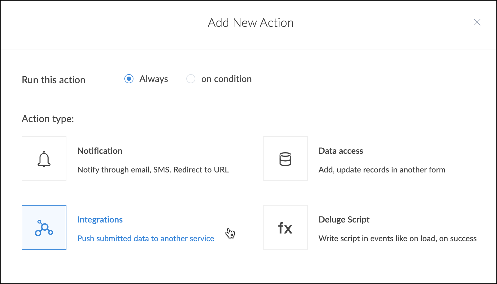This screenshot has width=497, height=284.
Task: Click the "Always" option label
Action: coord(154,79)
